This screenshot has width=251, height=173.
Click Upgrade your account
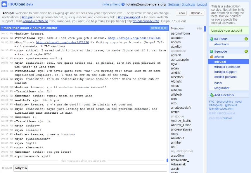click(x=226, y=31)
